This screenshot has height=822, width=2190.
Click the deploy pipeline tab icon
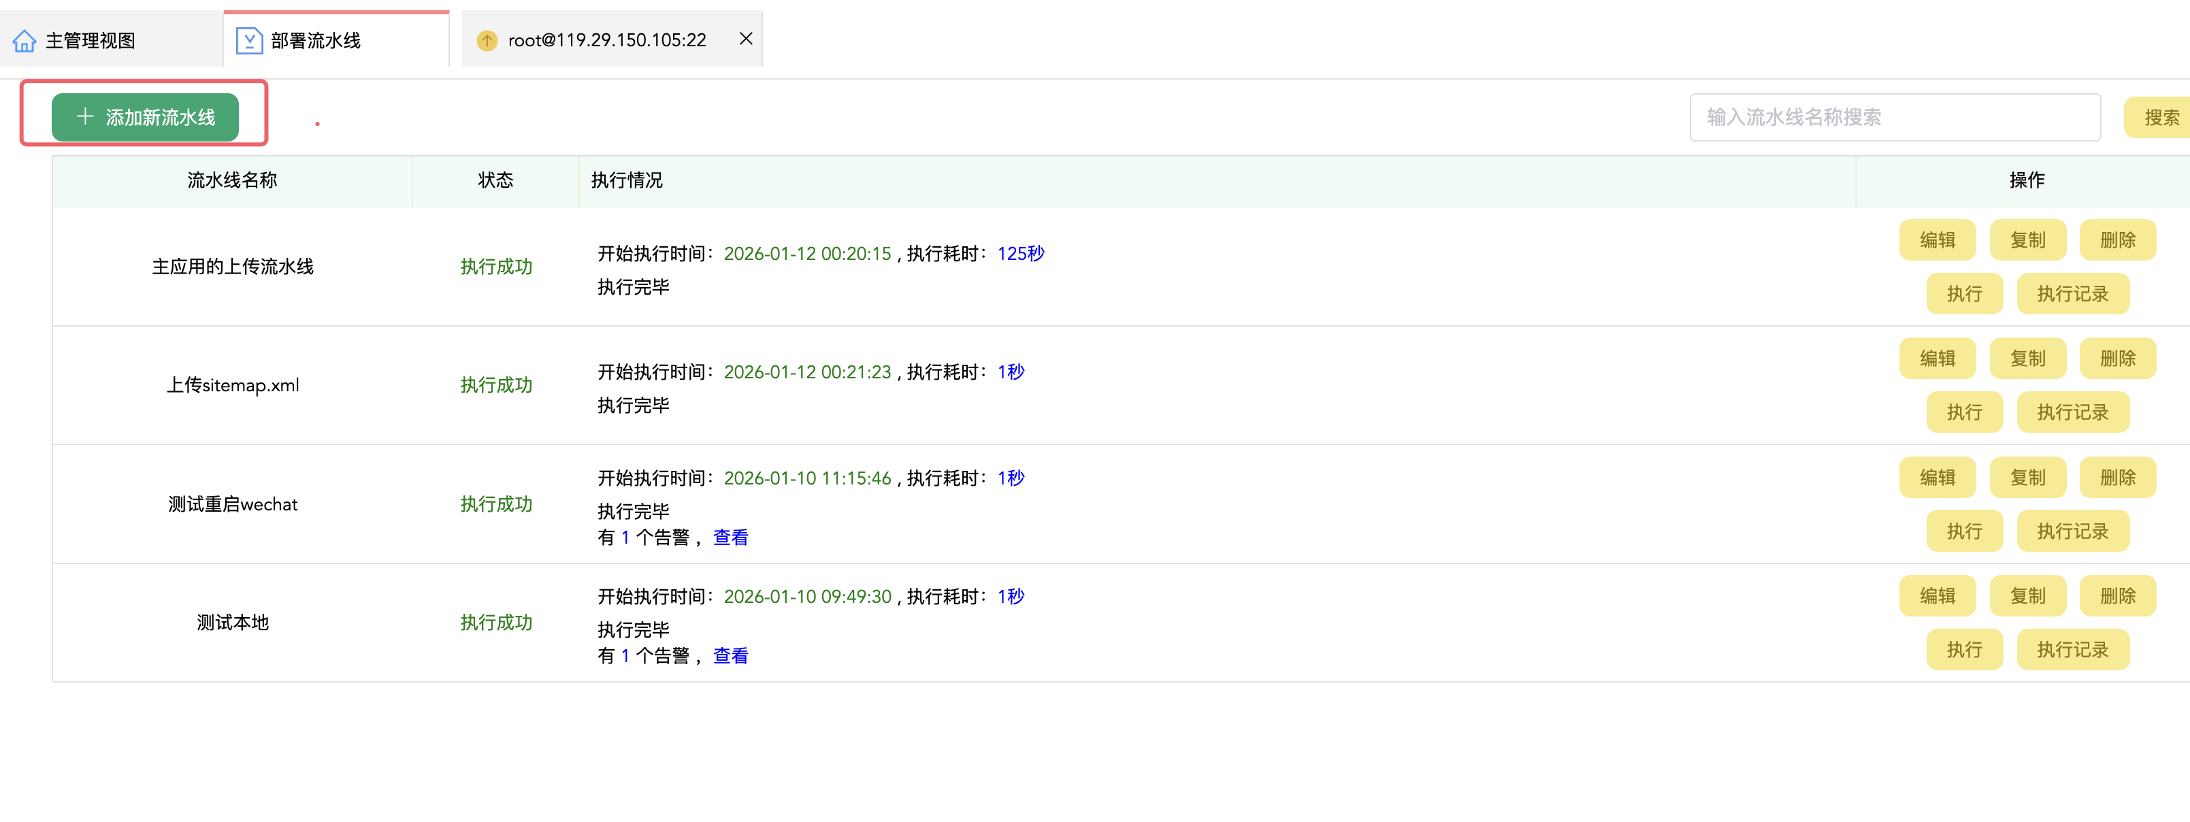click(248, 40)
